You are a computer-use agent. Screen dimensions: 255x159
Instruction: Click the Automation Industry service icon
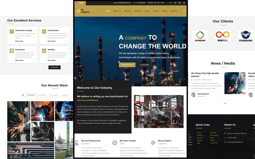click(x=12, y=31)
